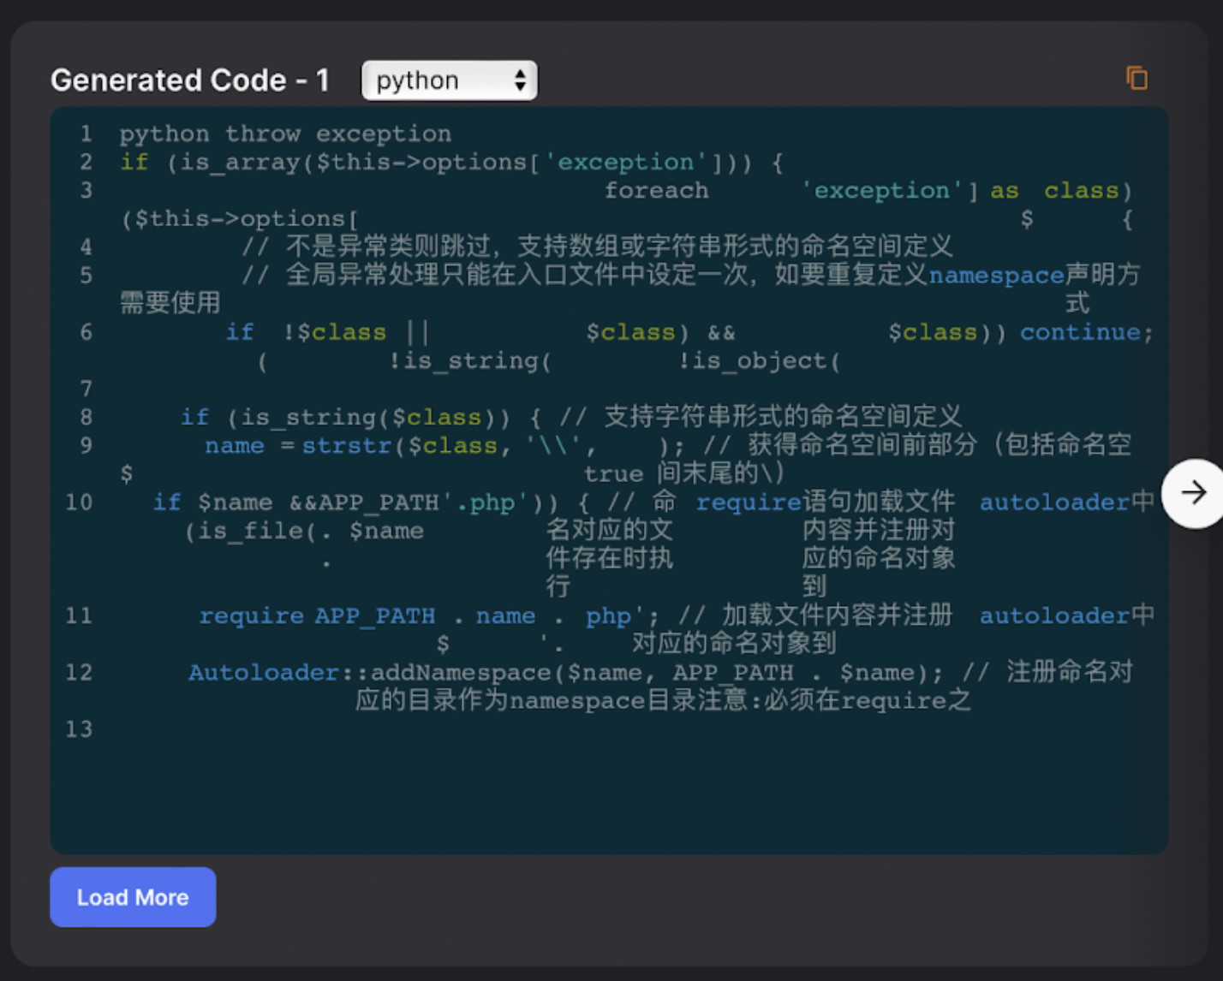Click the Generated Code - 1 heading

click(x=190, y=80)
